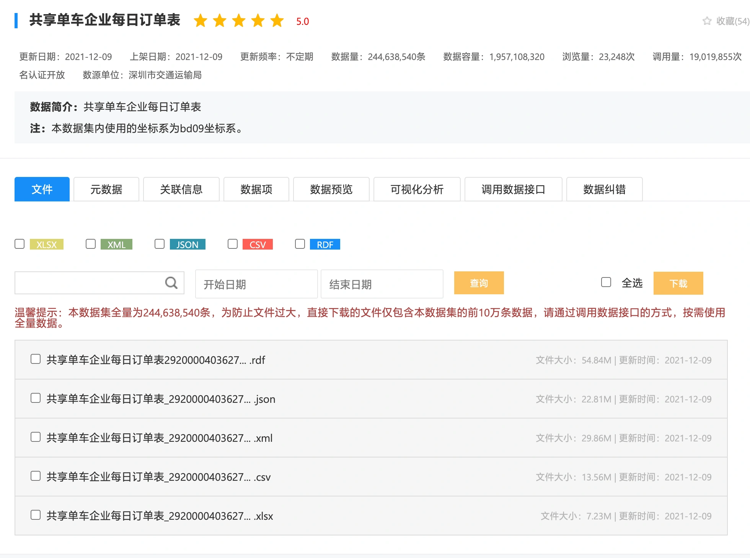
Task: Click the red CSV format badge
Action: [258, 245]
